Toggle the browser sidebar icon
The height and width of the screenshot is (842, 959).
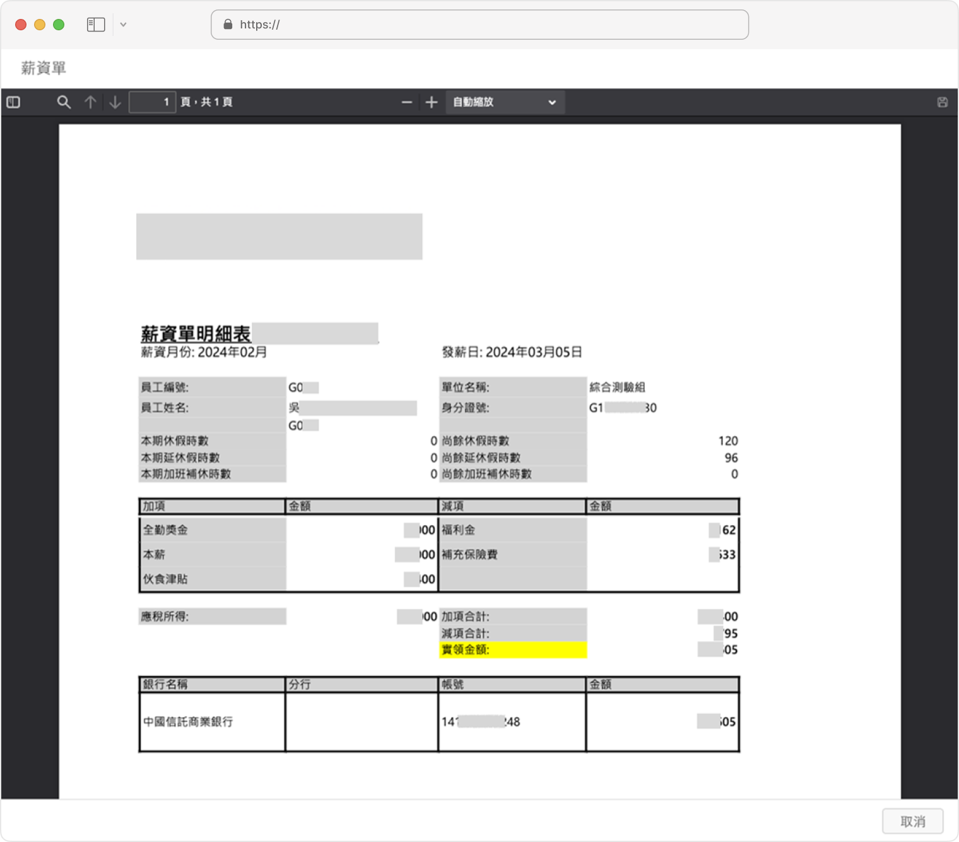96,25
